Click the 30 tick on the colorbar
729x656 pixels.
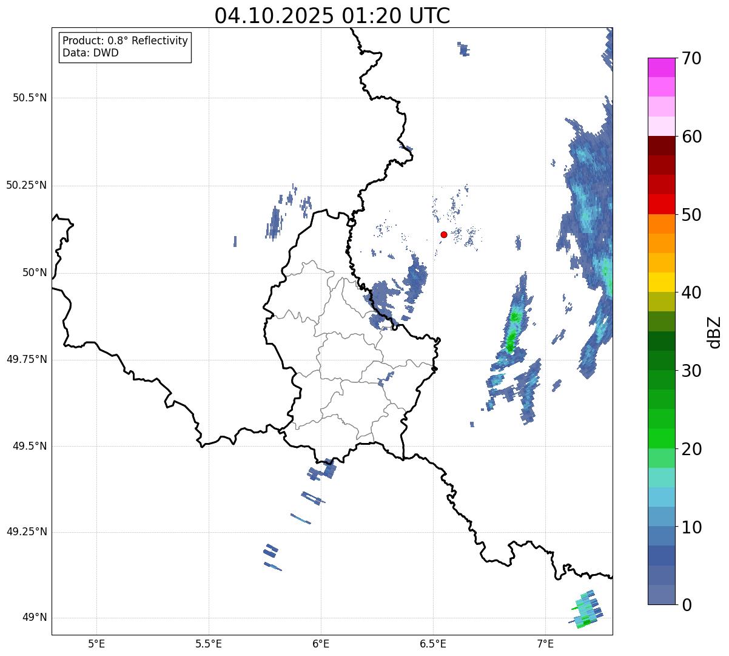pyautogui.click(x=692, y=371)
